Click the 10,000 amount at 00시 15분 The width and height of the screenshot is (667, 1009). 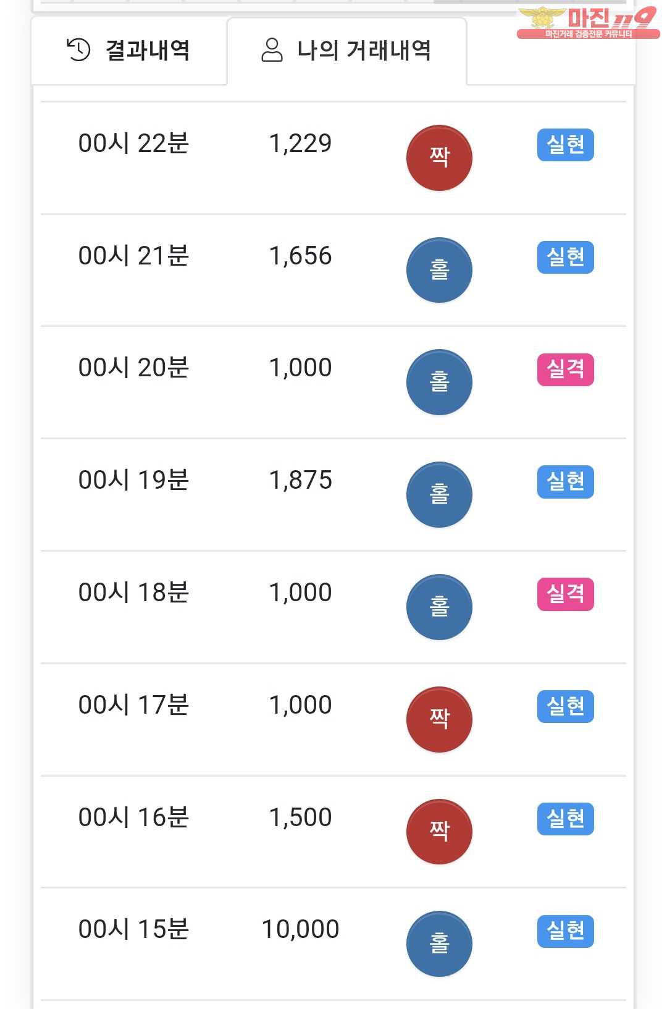[301, 929]
